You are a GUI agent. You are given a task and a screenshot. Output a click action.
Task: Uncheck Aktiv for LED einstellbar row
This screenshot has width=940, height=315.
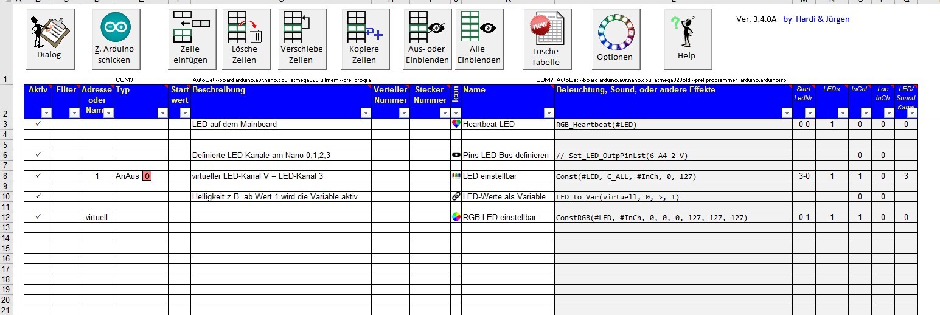coord(38,176)
